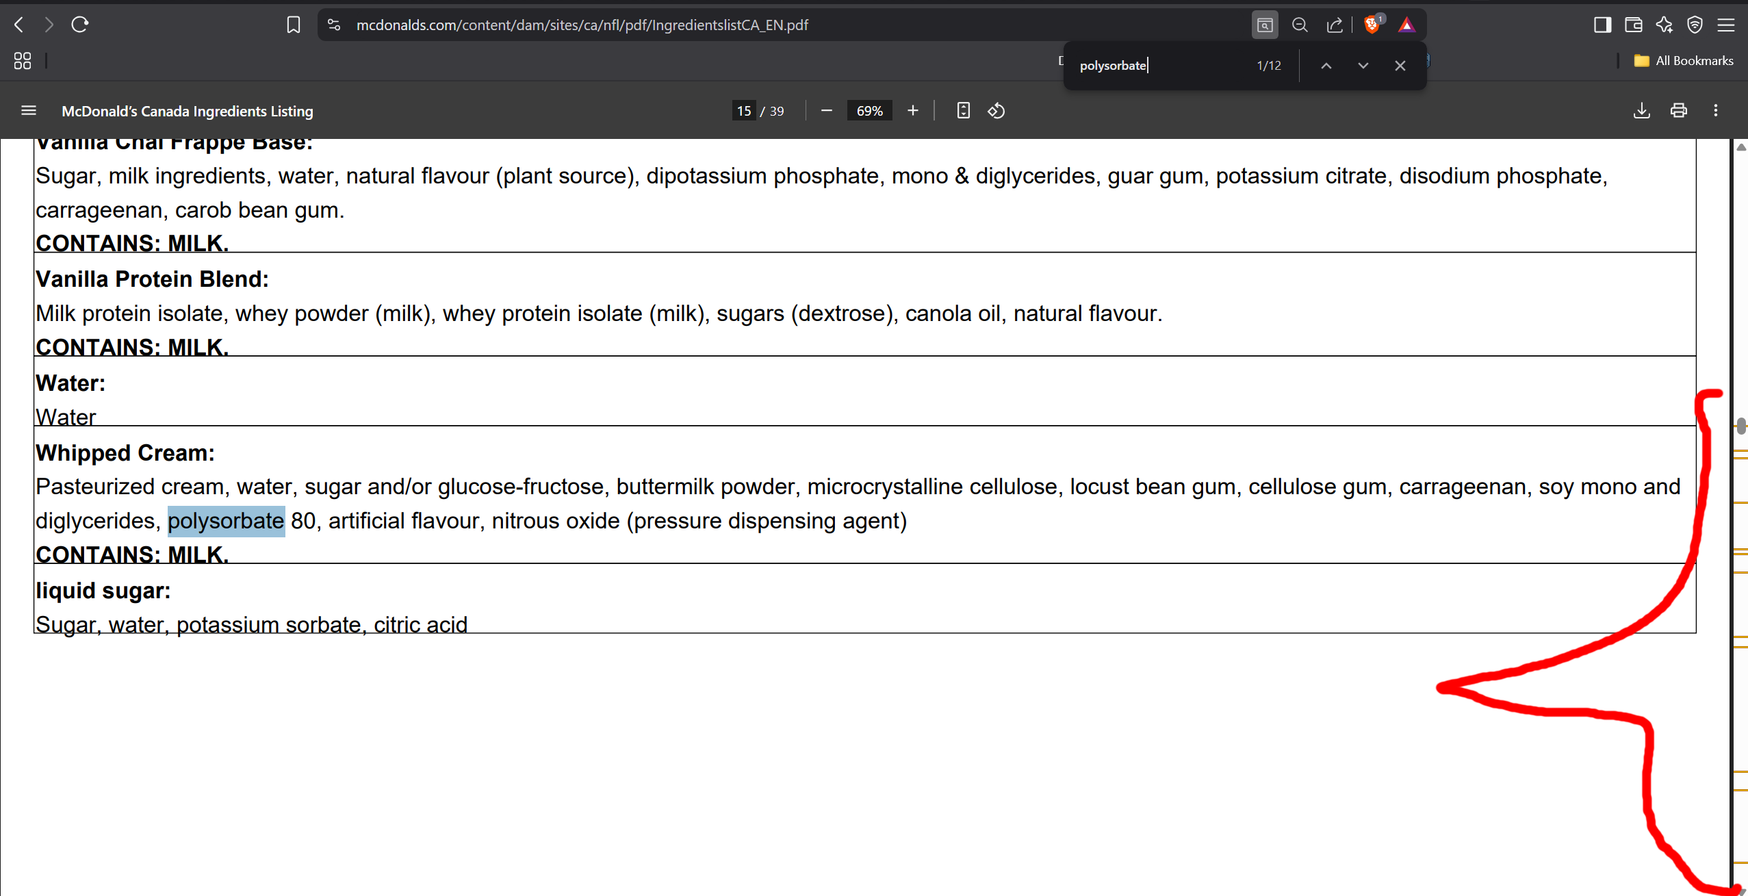Download the PDF file
Image resolution: width=1748 pixels, height=896 pixels.
coord(1642,111)
